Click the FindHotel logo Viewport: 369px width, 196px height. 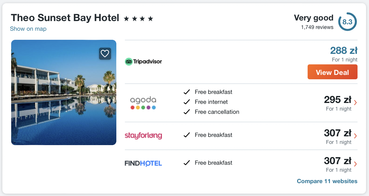143,163
